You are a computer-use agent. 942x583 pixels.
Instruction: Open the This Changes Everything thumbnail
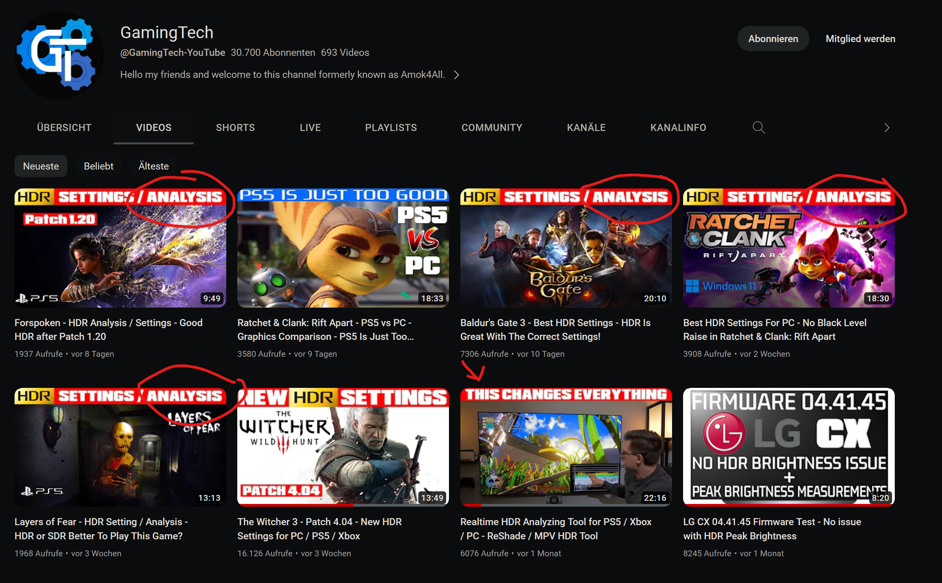click(x=566, y=447)
